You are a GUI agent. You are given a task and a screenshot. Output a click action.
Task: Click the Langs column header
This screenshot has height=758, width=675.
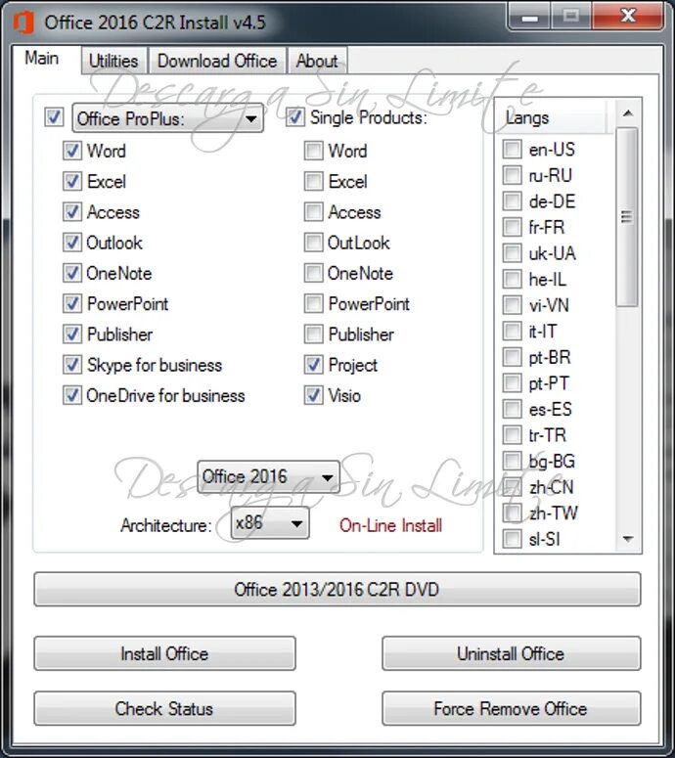point(551,117)
